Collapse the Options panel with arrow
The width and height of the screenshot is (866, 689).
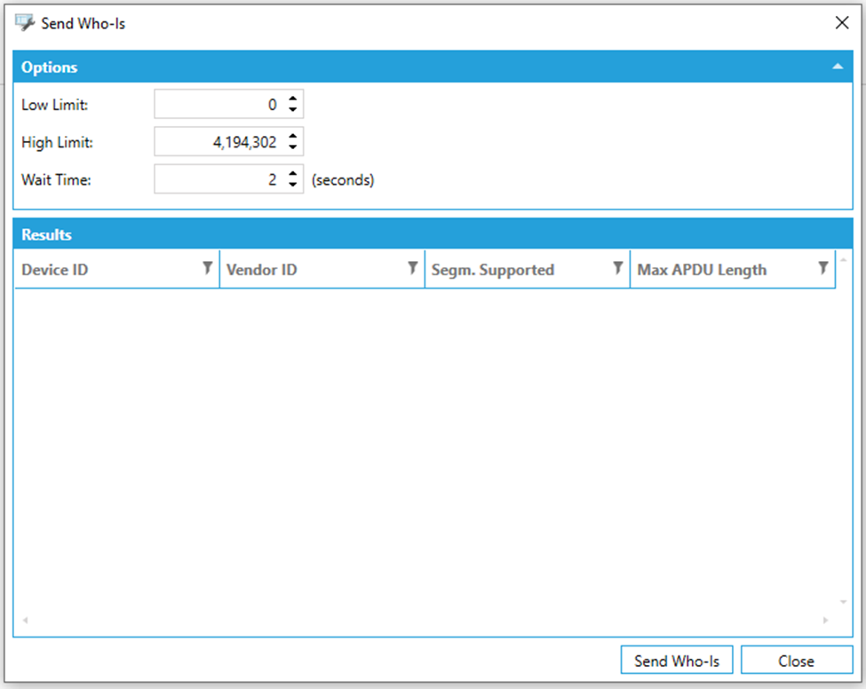pyautogui.click(x=837, y=67)
